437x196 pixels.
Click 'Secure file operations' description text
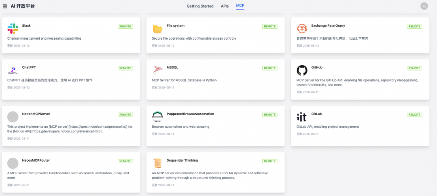194,38
